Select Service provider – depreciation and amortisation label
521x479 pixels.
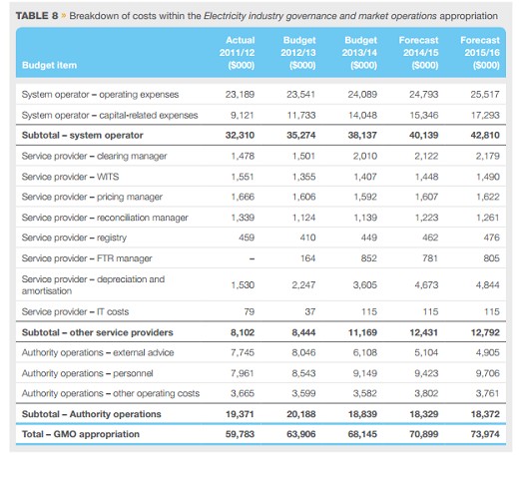(x=93, y=284)
